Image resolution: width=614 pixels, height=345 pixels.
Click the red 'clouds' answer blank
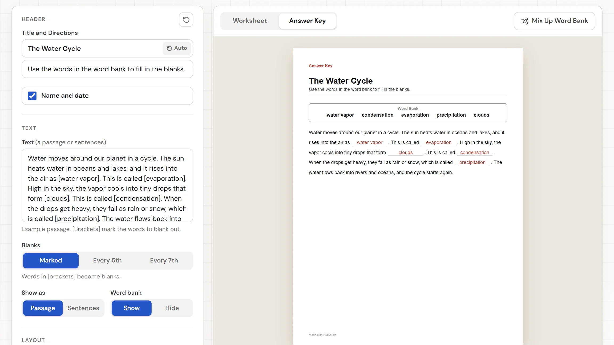[405, 153]
